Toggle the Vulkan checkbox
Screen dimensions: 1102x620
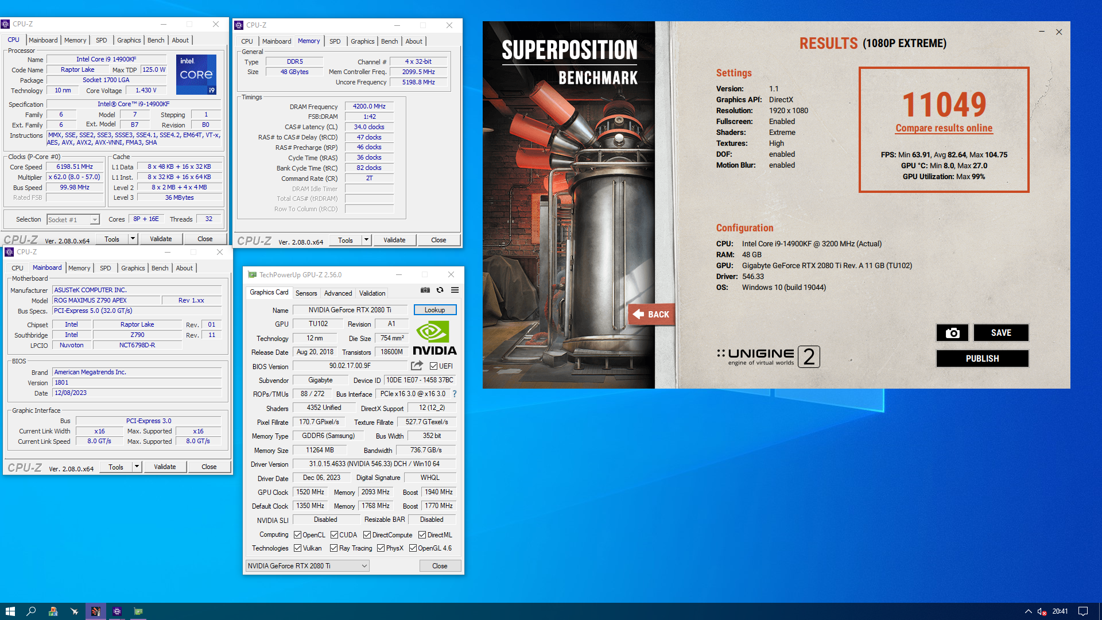[297, 548]
